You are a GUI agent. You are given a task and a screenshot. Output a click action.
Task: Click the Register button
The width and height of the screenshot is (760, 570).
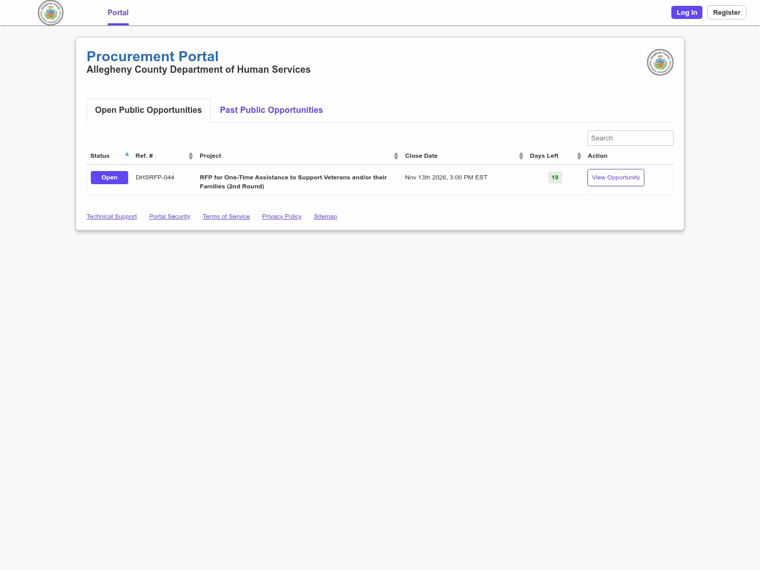coord(726,12)
